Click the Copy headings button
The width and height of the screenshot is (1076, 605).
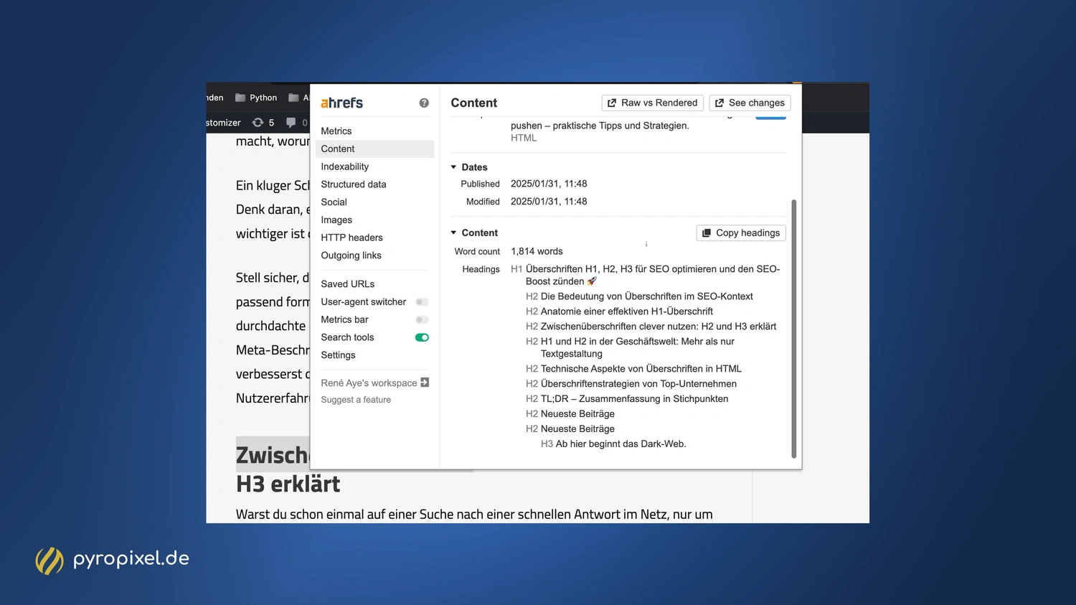tap(741, 233)
